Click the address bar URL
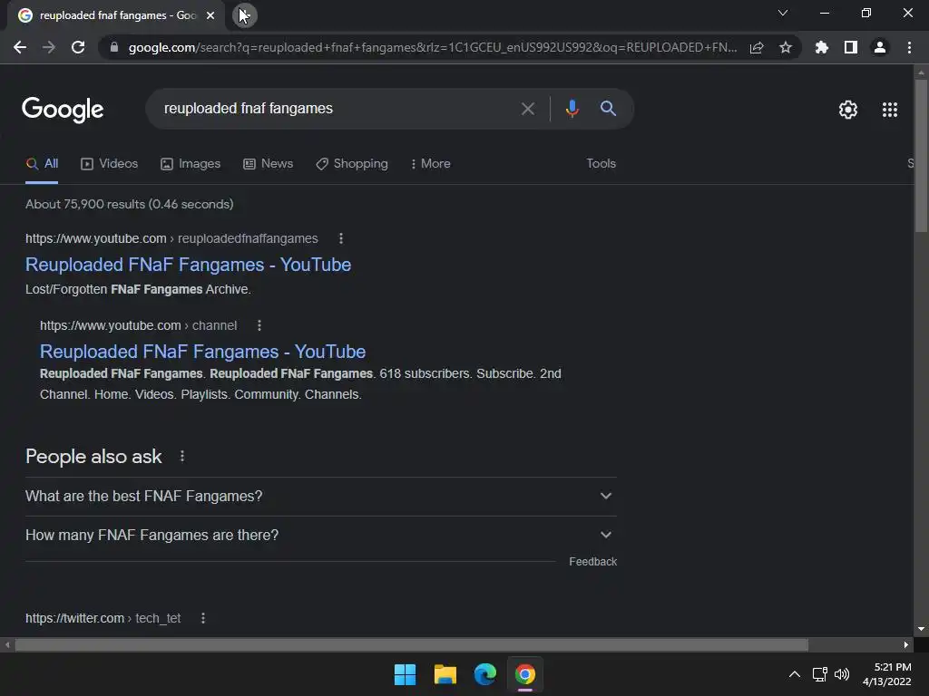The height and width of the screenshot is (696, 929). pyautogui.click(x=433, y=47)
